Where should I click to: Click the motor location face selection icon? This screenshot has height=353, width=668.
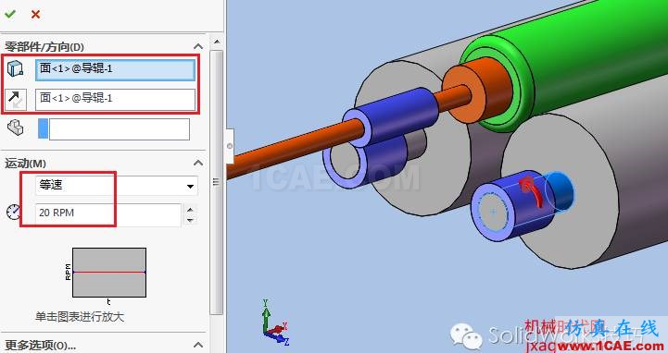click(16, 68)
